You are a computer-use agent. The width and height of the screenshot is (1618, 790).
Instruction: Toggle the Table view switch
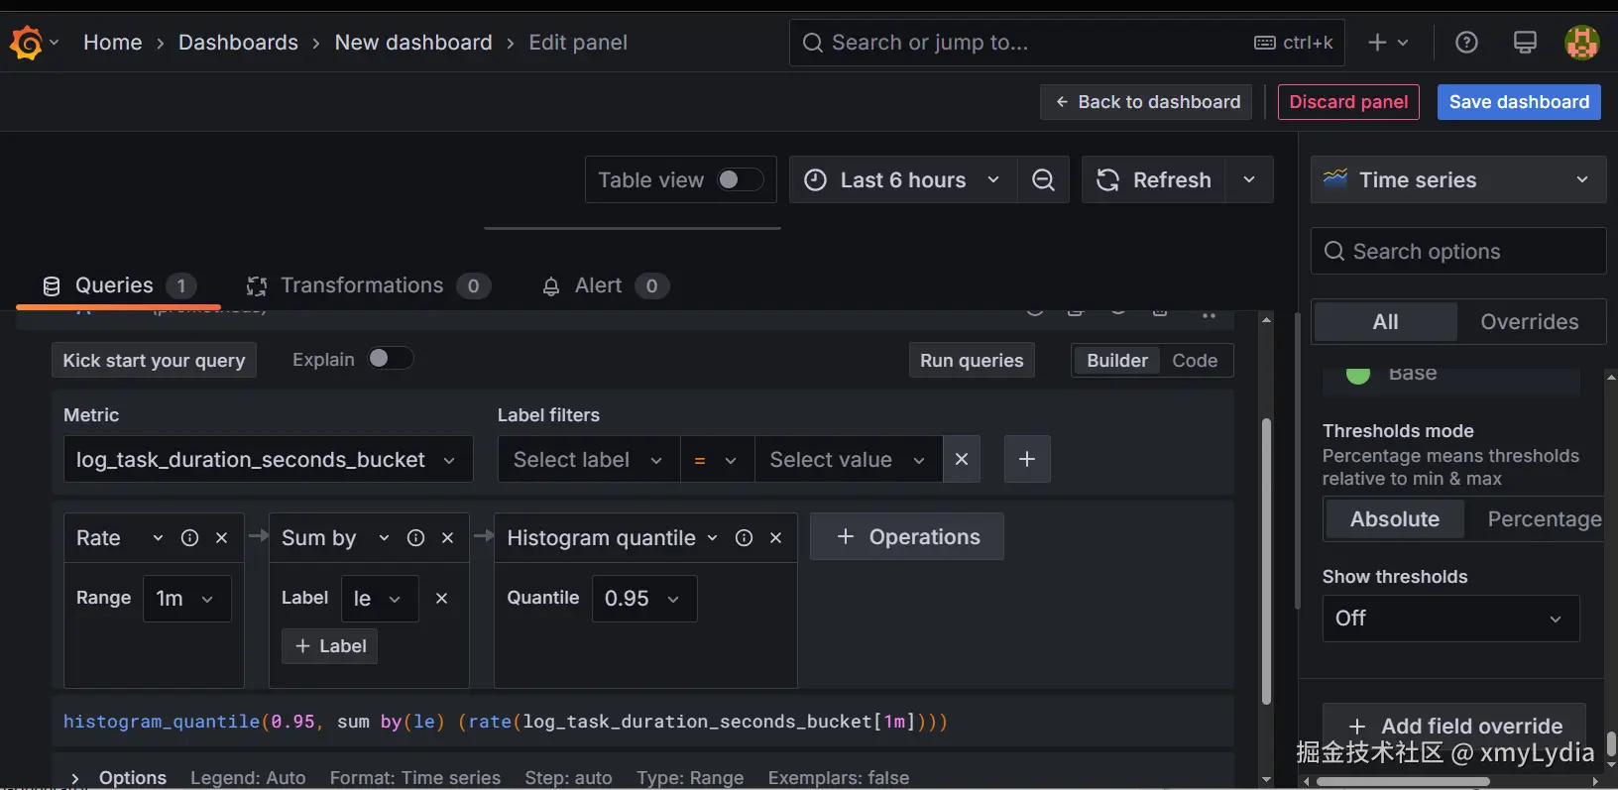pos(741,179)
